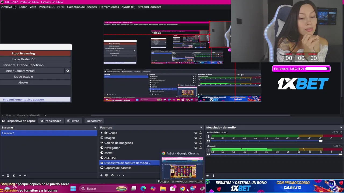Toggle lock on Grupo source
The width and height of the screenshot is (344, 193).
pos(200,133)
